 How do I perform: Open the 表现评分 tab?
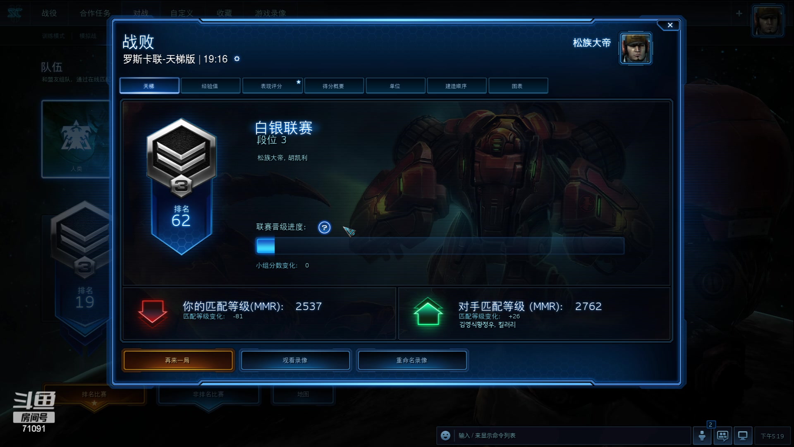click(272, 86)
